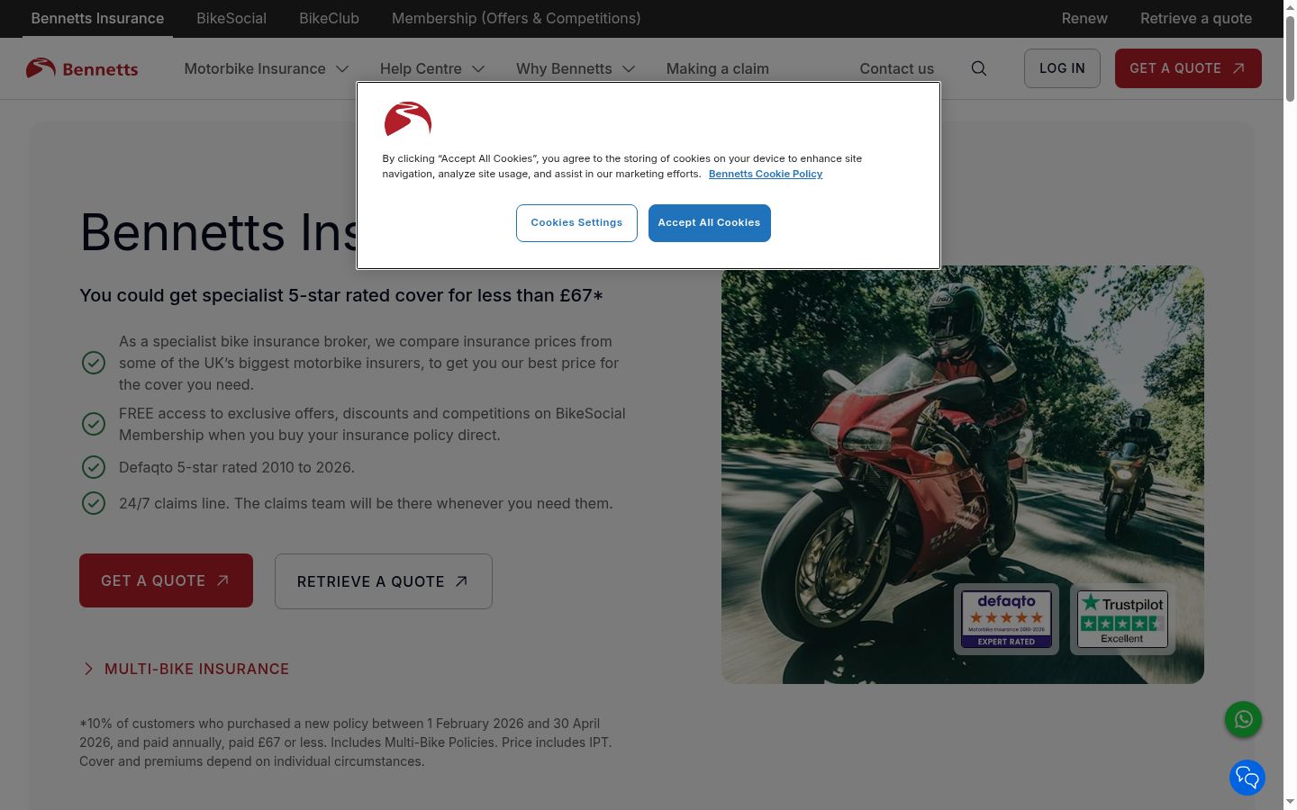Click the LOG IN button

pos(1062,68)
